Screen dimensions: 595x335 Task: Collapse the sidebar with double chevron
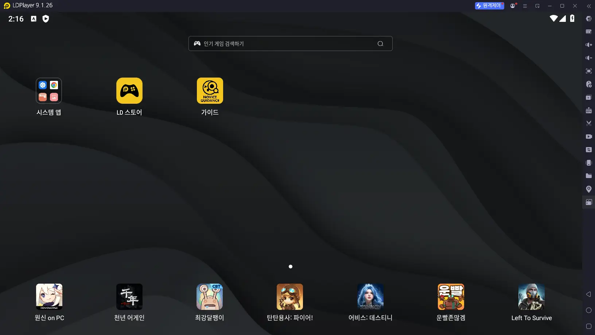(589, 6)
